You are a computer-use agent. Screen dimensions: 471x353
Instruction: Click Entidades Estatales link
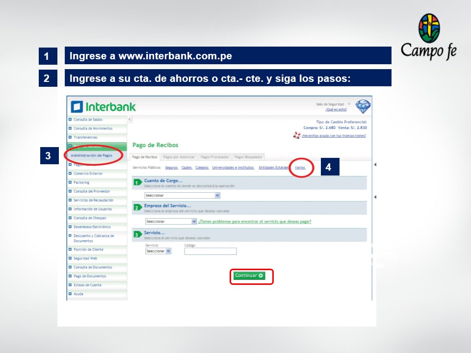[x=274, y=168]
